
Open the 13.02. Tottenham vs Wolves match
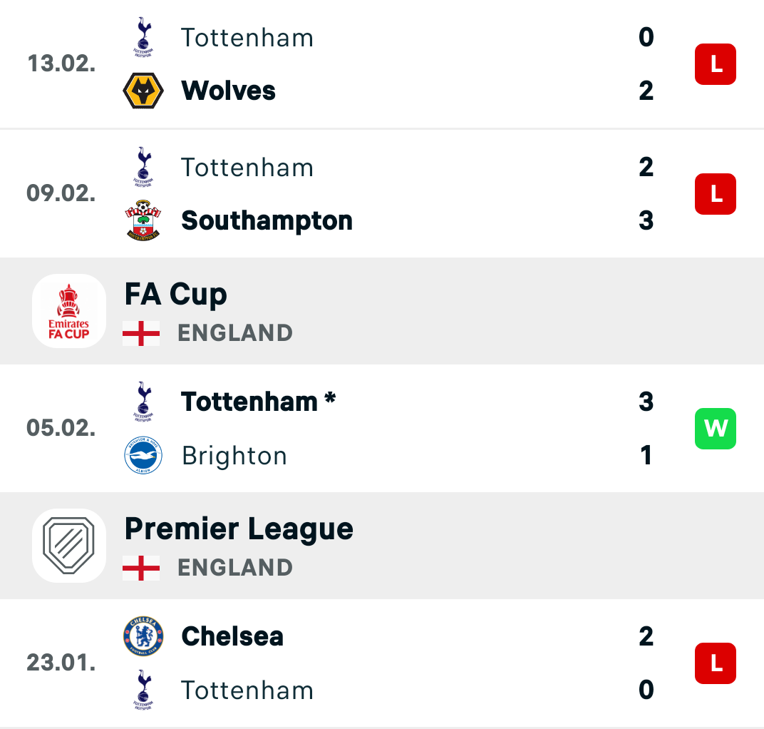click(382, 64)
